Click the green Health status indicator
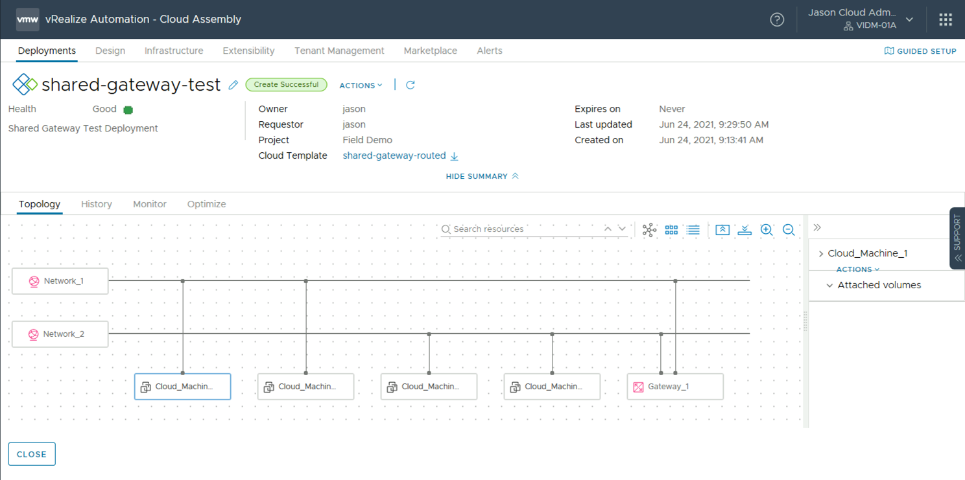 128,109
